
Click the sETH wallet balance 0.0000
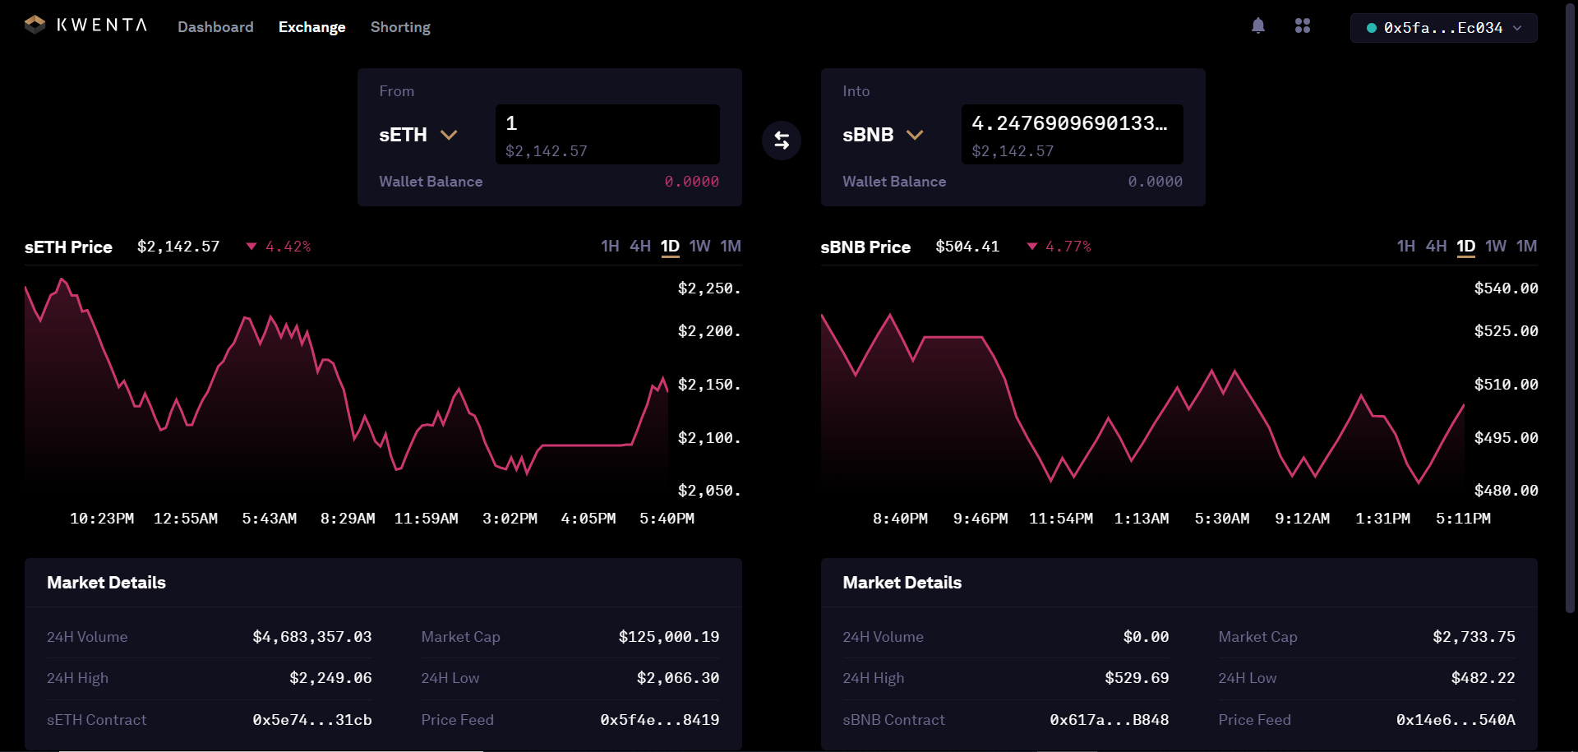pyautogui.click(x=692, y=182)
